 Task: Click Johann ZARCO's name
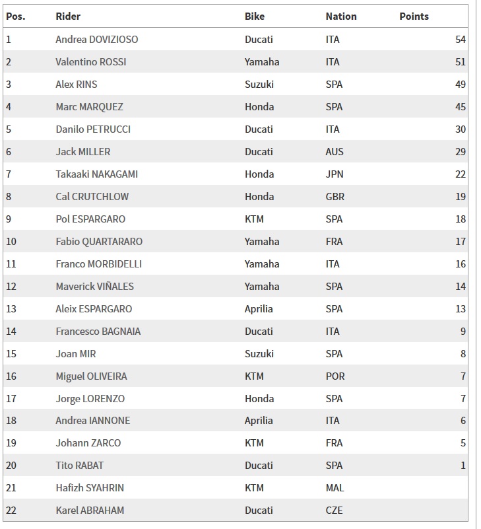(x=88, y=443)
